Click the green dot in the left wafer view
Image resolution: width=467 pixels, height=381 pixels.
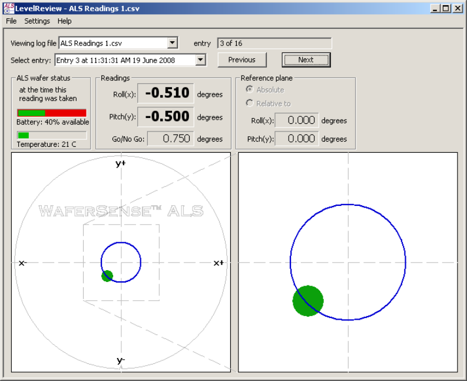(107, 276)
